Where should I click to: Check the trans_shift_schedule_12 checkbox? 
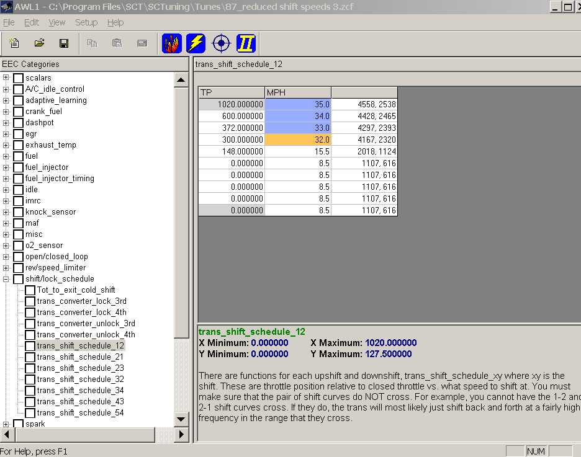coord(30,346)
